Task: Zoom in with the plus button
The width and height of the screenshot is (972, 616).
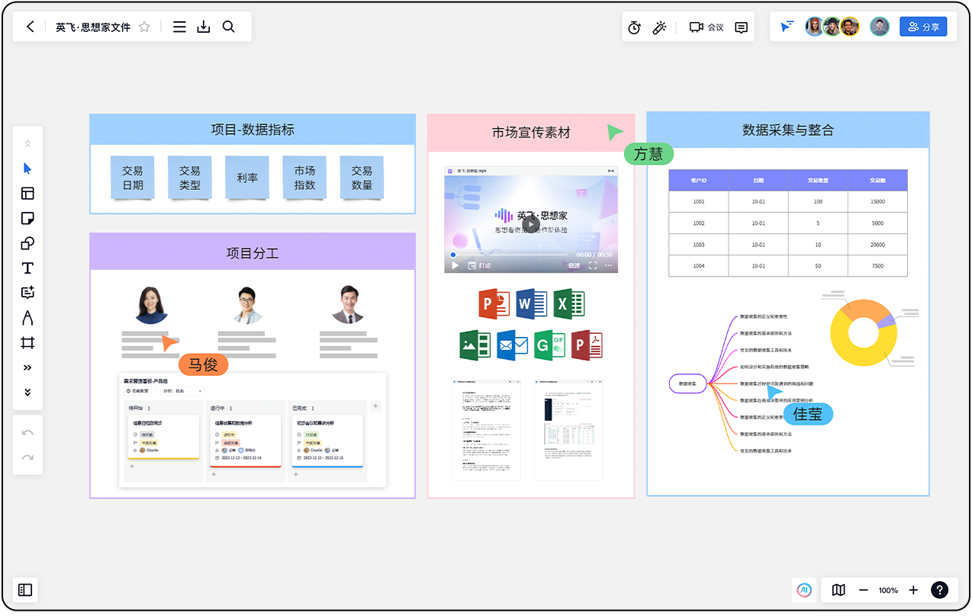Action: [x=913, y=590]
